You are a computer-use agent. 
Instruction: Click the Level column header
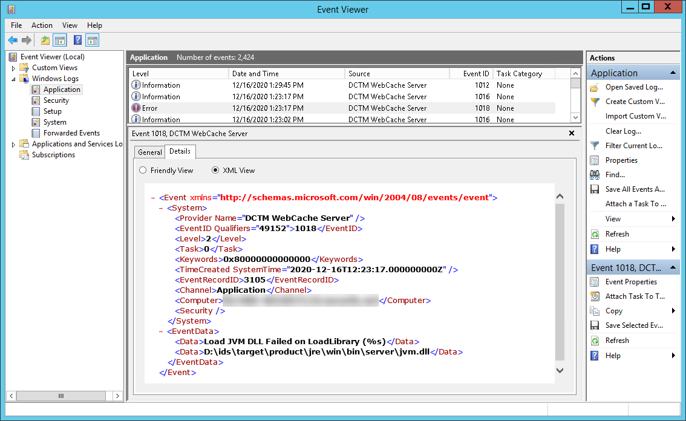179,74
